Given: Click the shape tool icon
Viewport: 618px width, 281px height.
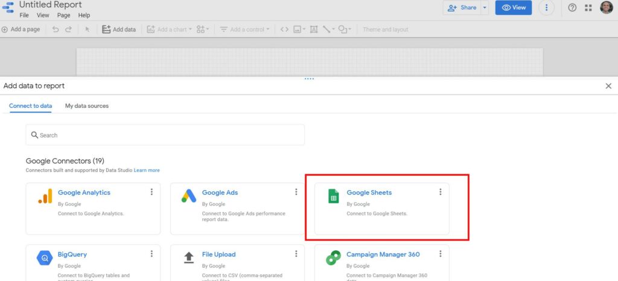Looking at the screenshot, I should pos(343,29).
